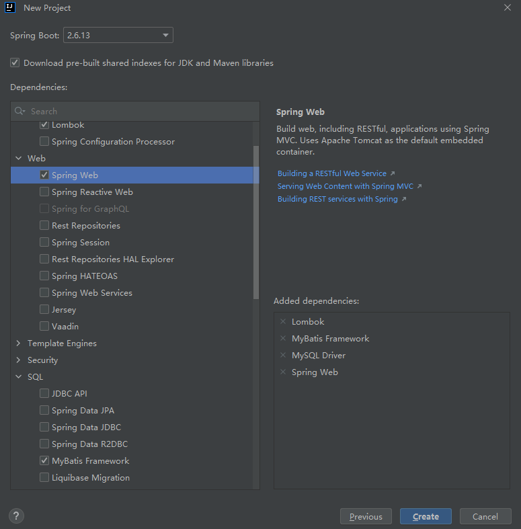Collapse the SQL category
The height and width of the screenshot is (529, 521).
point(19,377)
